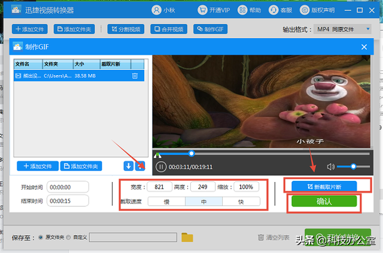Set capture speed to 慢
The height and width of the screenshot is (253, 383).
tap(166, 202)
